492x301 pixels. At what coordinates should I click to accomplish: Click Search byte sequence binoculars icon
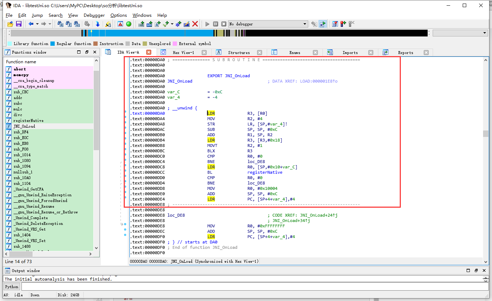[x=77, y=24]
